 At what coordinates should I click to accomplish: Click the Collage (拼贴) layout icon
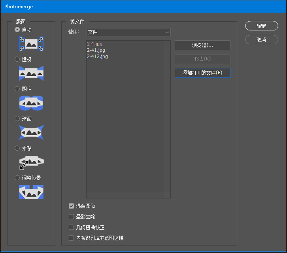tap(31, 162)
